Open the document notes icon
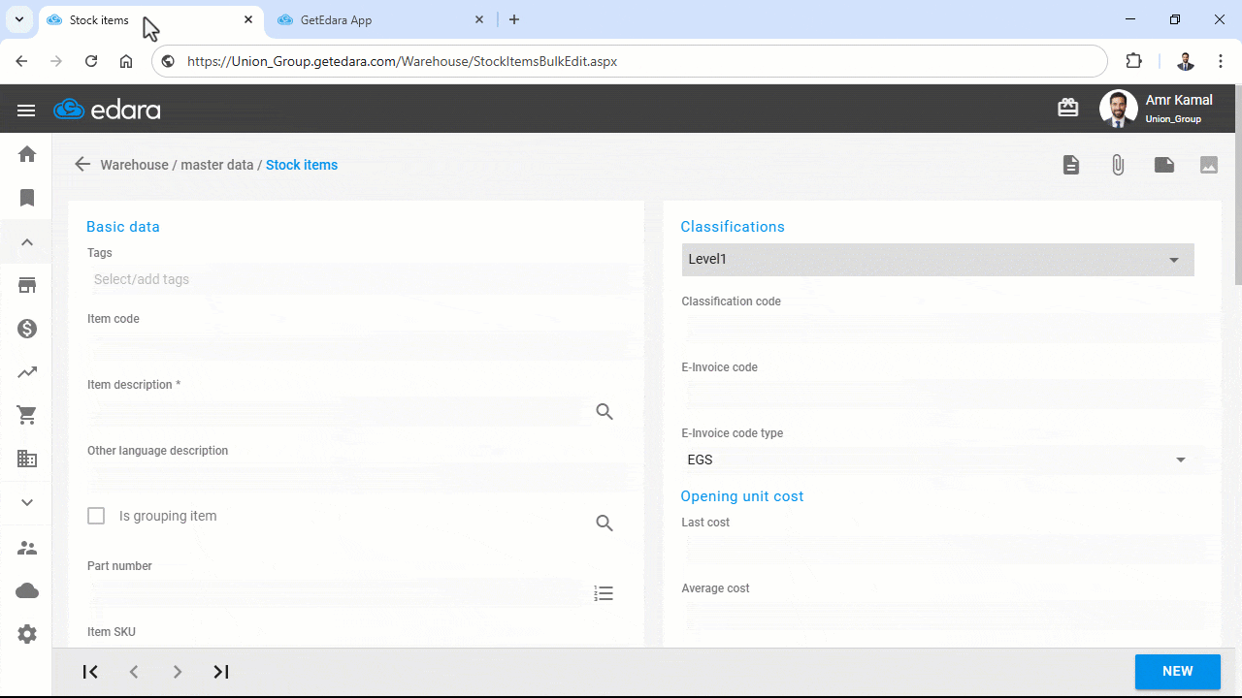 pyautogui.click(x=1071, y=165)
